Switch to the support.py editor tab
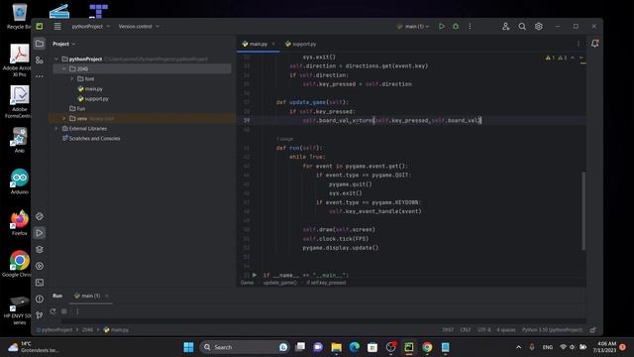The height and width of the screenshot is (357, 634). [x=301, y=44]
